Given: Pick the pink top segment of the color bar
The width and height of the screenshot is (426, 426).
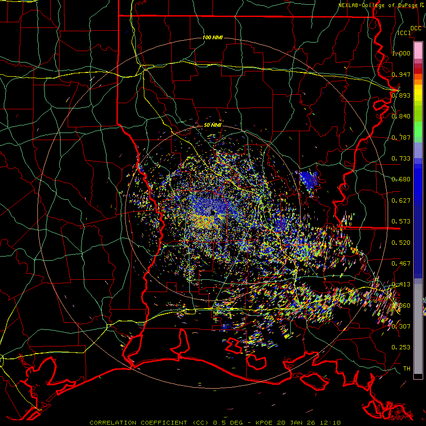Looking at the screenshot, I should [418, 50].
